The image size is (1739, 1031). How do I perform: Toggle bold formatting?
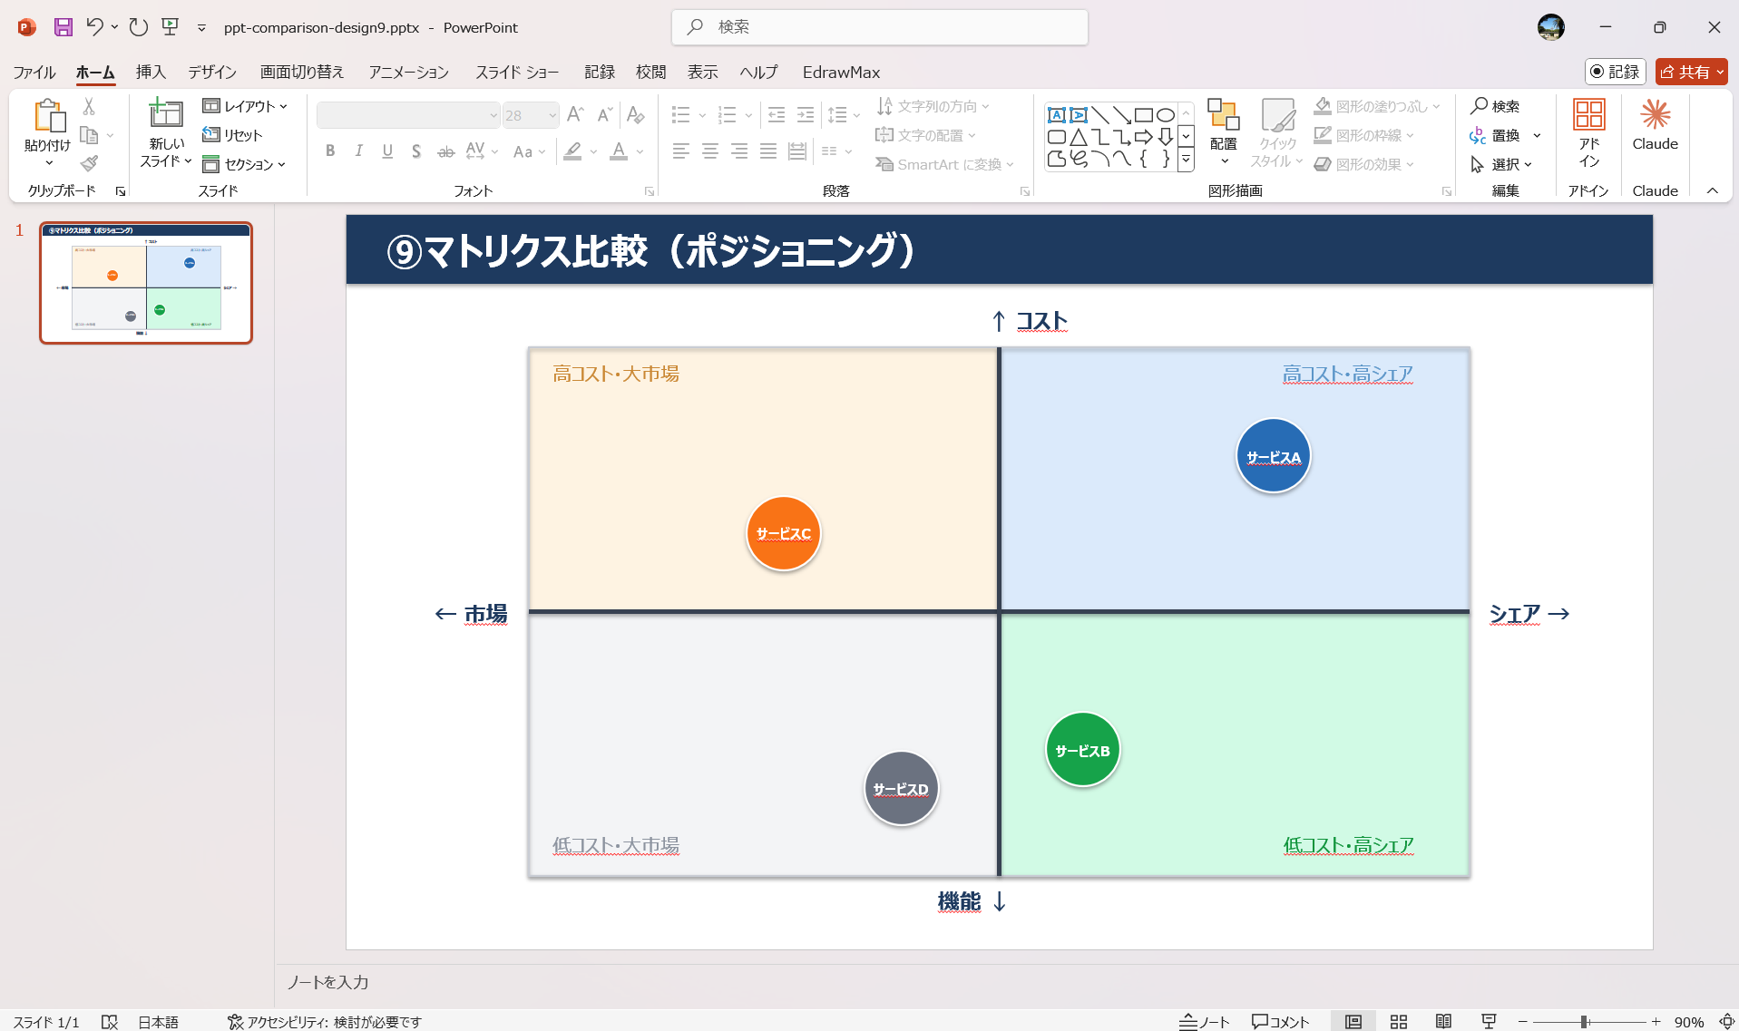coord(330,151)
